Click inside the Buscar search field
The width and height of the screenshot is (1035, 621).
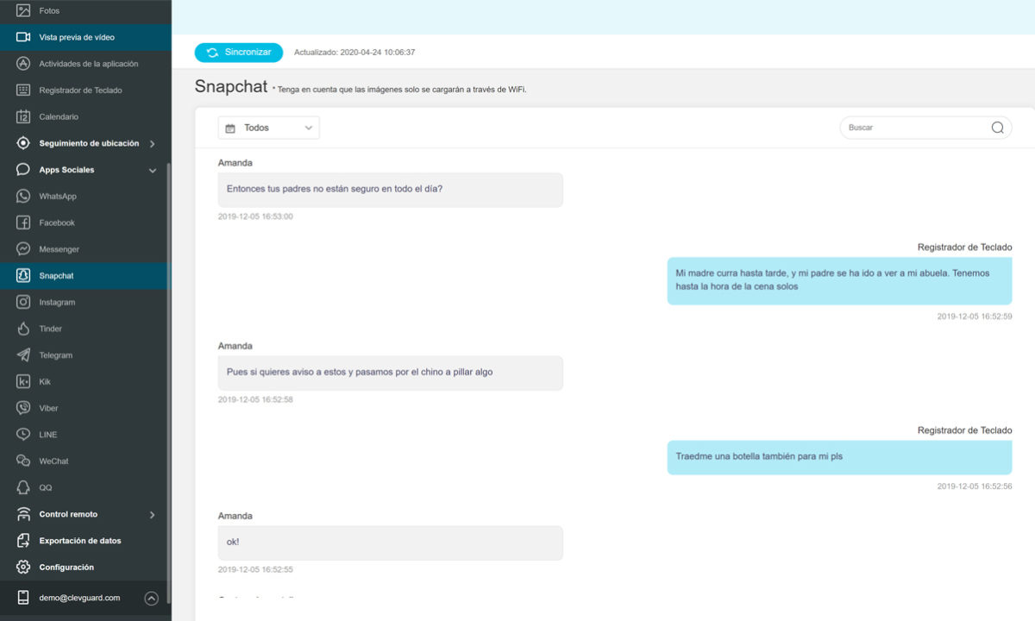pyautogui.click(x=914, y=128)
